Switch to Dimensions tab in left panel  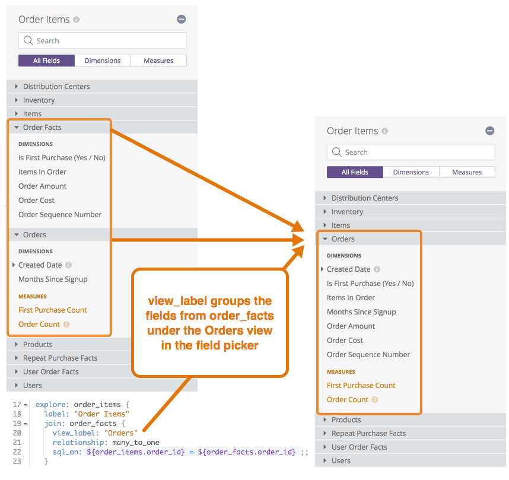coord(103,61)
